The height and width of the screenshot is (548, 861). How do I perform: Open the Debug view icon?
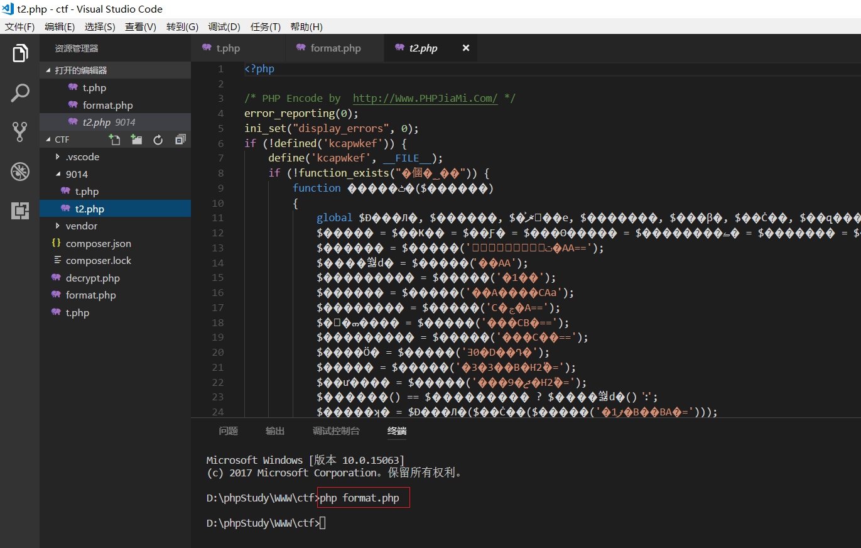pos(20,172)
